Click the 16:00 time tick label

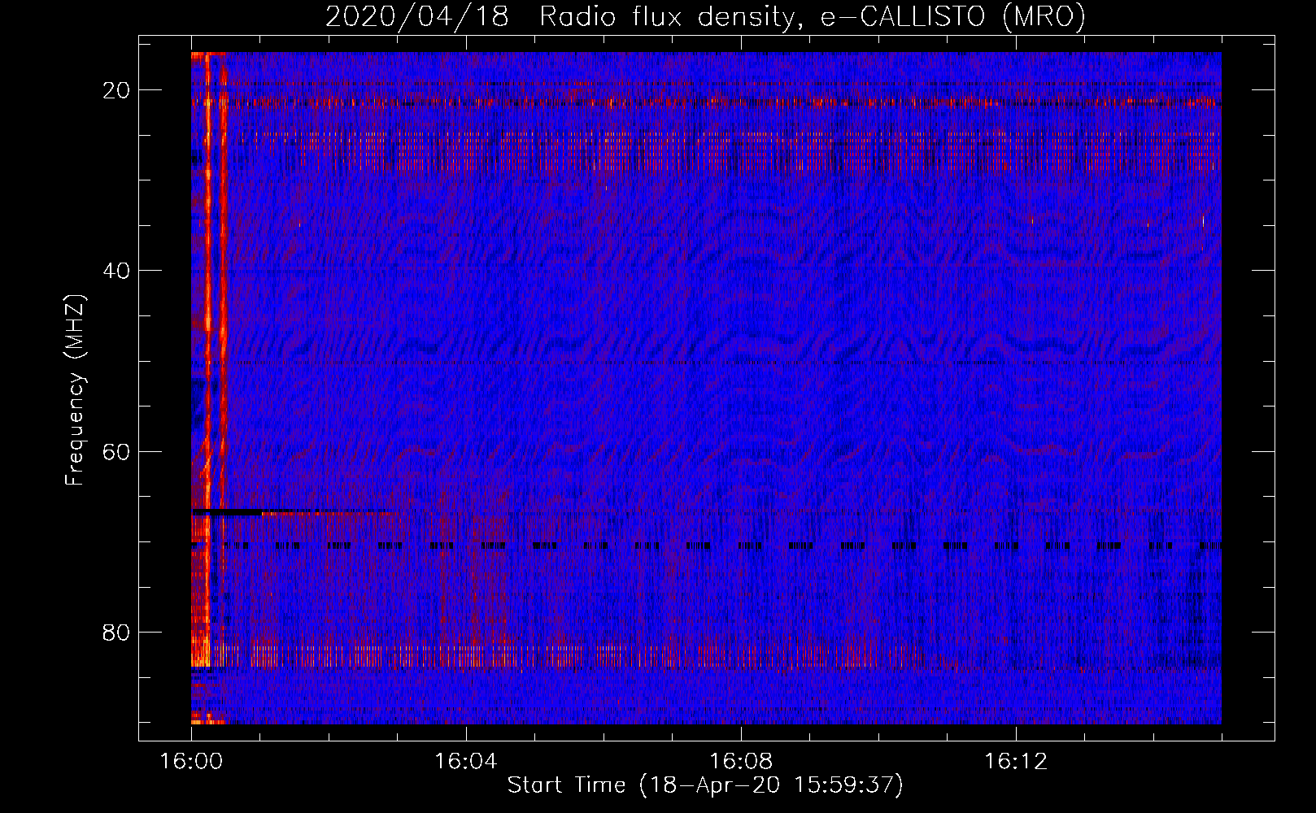[x=191, y=762]
